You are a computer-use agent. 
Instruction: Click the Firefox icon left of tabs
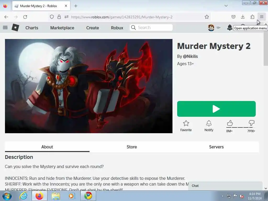coord(5,6)
